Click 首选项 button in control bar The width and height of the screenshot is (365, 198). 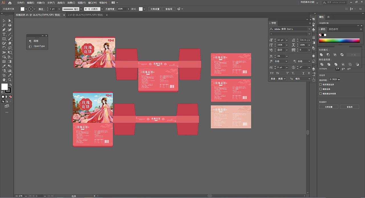[x=169, y=9]
